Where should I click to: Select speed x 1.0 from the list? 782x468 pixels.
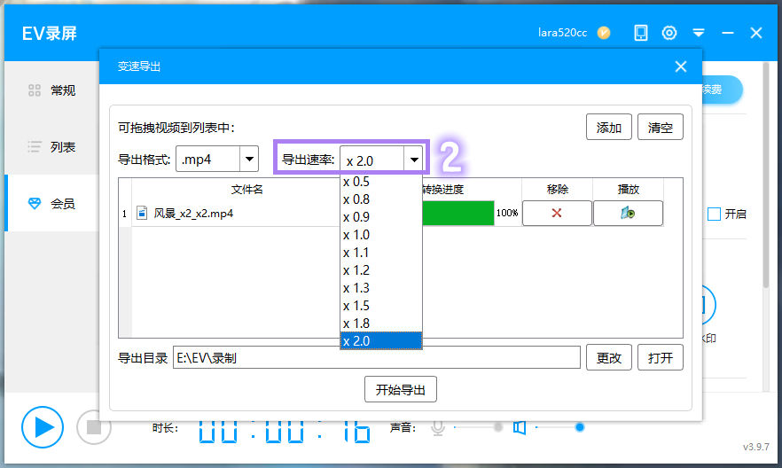(x=381, y=235)
